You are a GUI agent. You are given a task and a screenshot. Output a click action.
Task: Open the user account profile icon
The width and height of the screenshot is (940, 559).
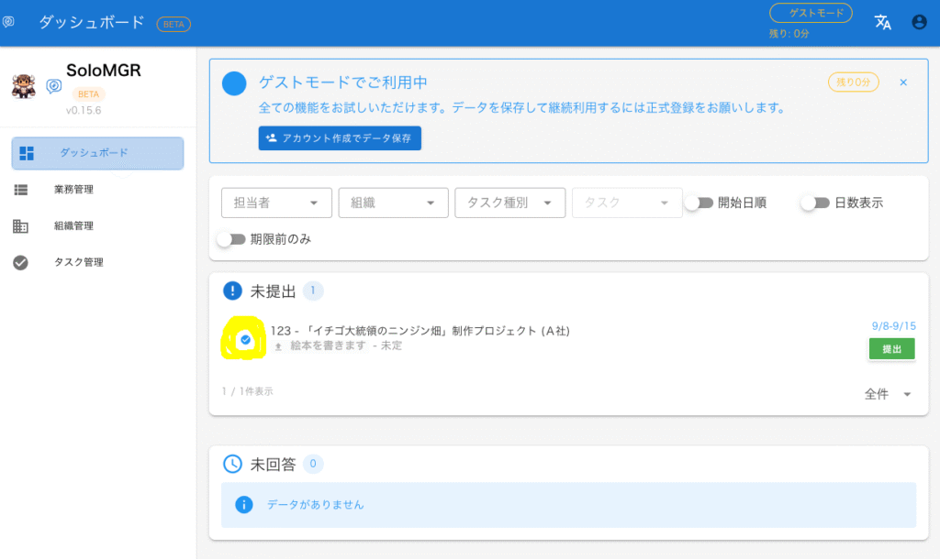919,23
